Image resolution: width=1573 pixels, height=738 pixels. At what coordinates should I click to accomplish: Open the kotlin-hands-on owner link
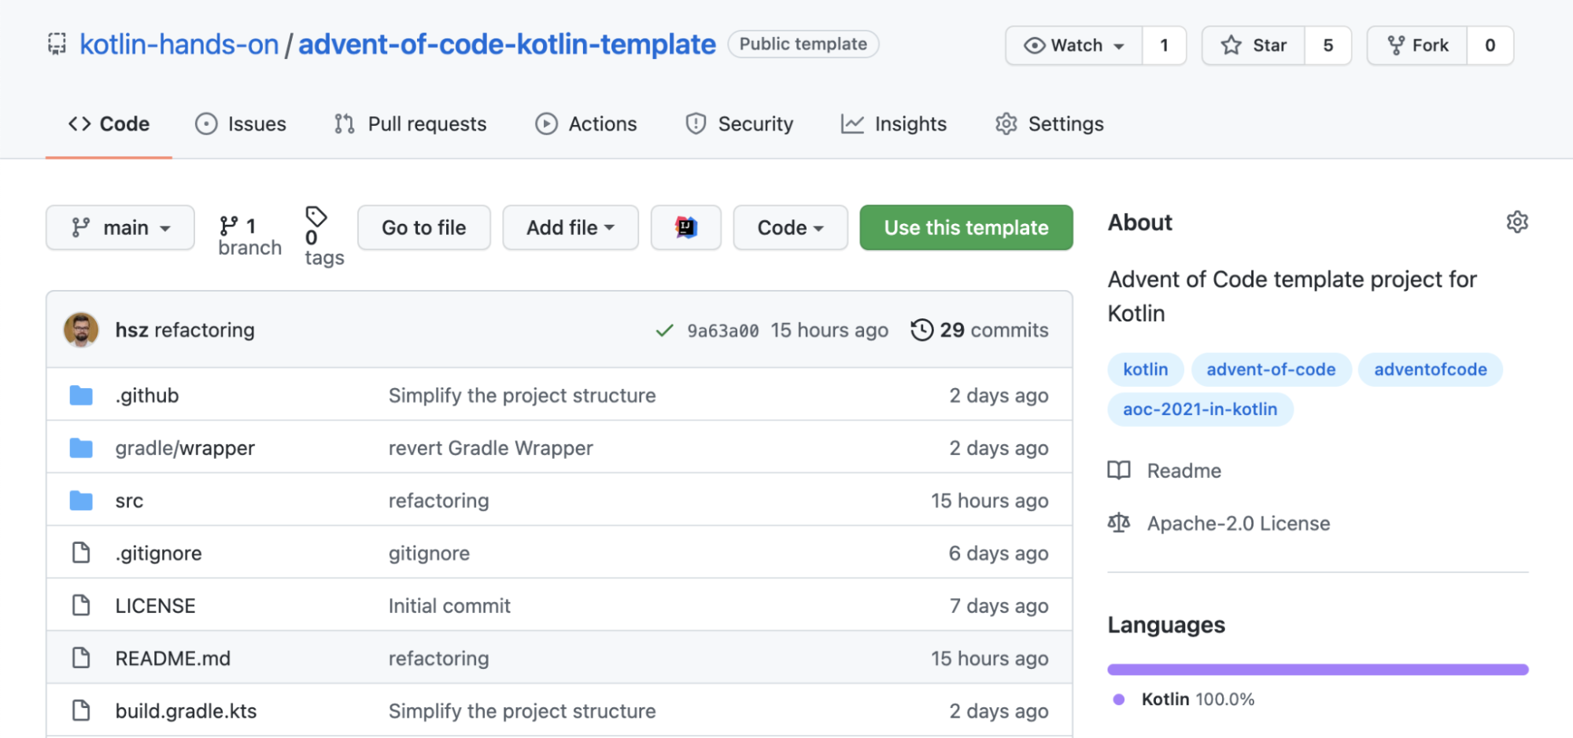pos(179,45)
